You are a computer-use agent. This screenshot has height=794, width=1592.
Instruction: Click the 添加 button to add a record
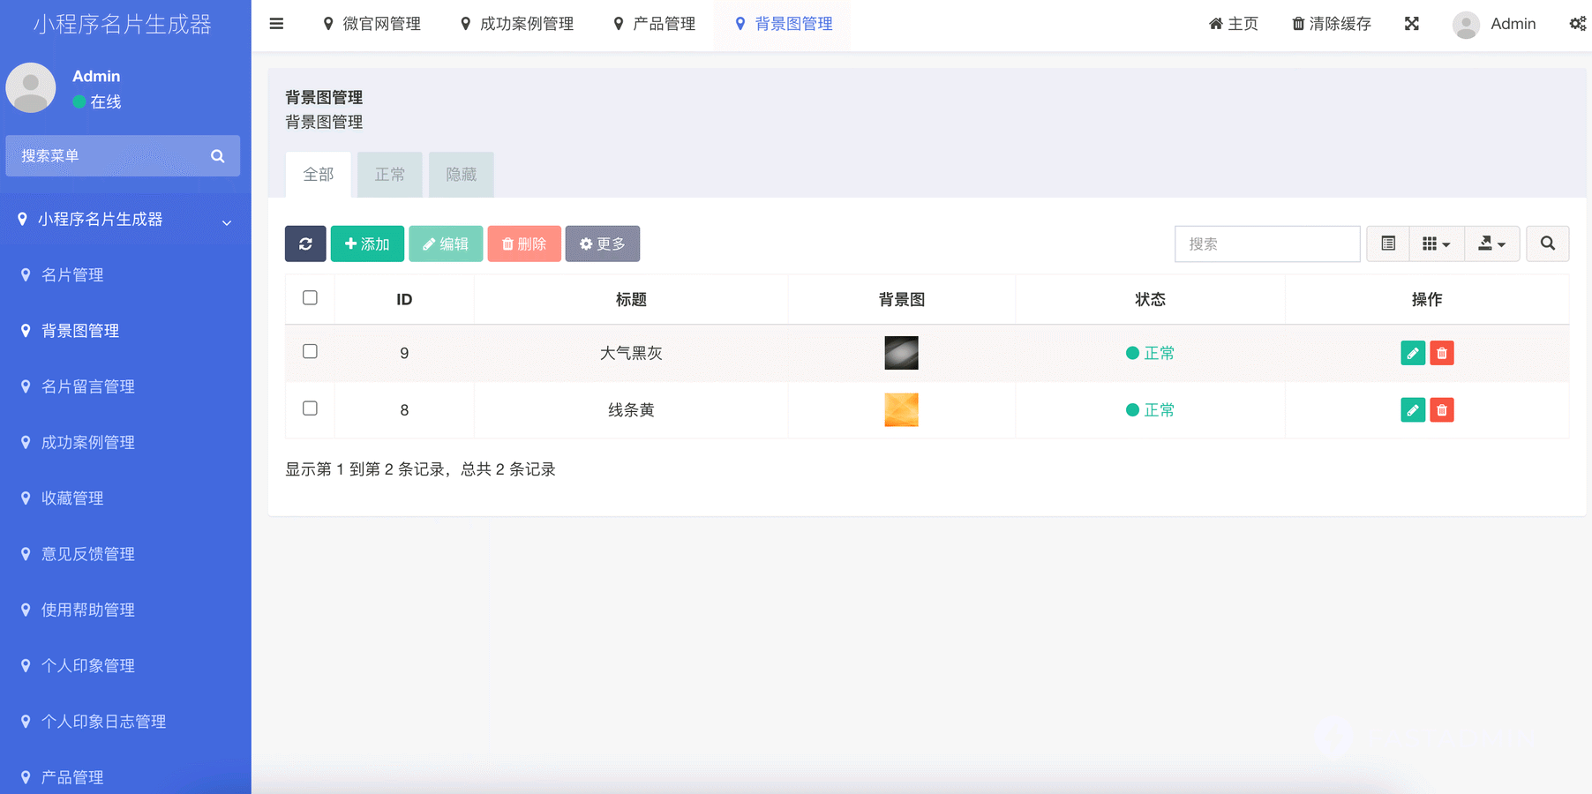[x=367, y=243]
